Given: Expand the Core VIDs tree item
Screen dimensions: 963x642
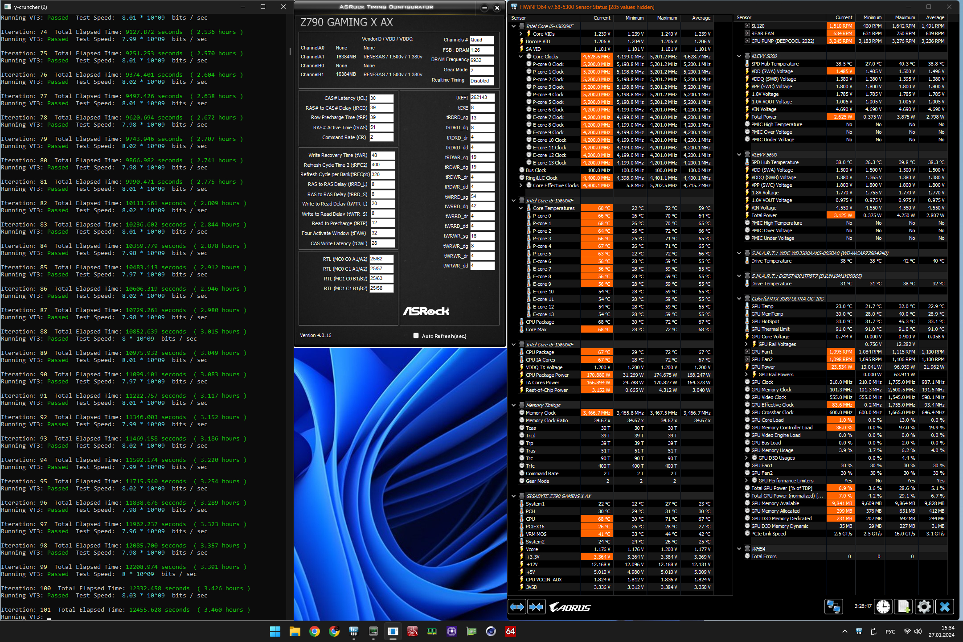Looking at the screenshot, I should (520, 34).
